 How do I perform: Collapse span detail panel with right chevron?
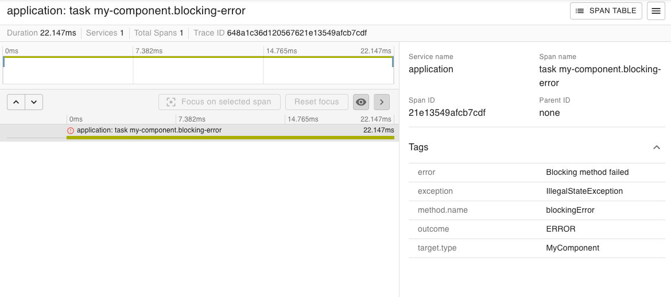(x=382, y=101)
